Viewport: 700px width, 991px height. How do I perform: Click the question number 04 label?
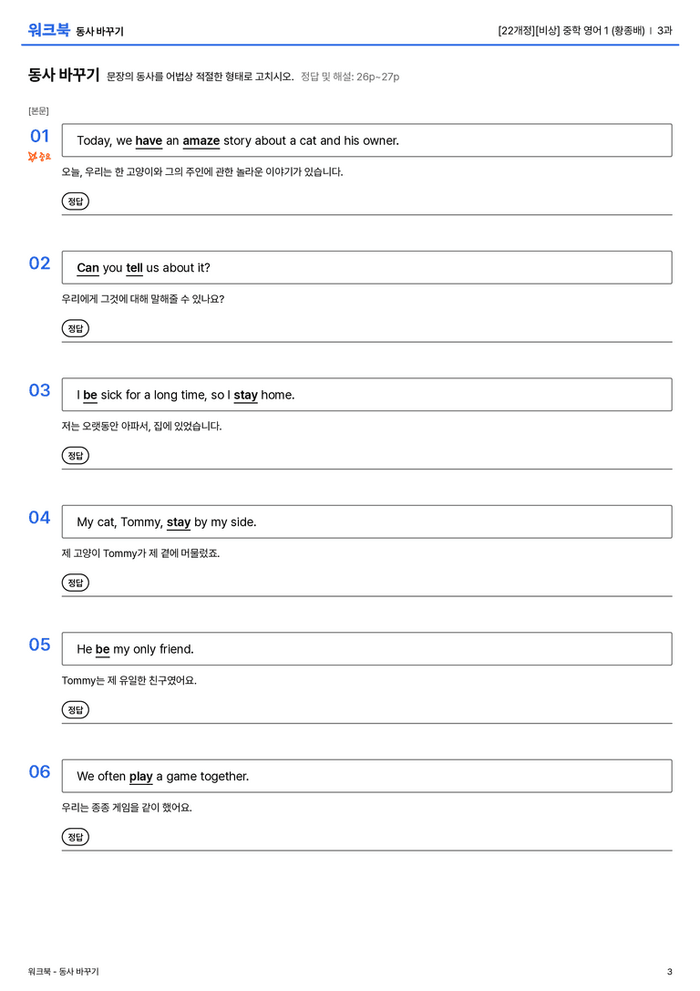point(39,518)
